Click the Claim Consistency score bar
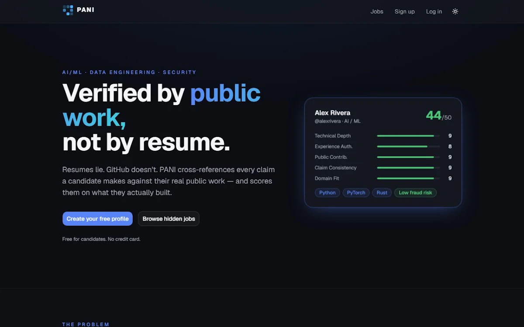Viewport: 524px width, 327px height. point(408,168)
